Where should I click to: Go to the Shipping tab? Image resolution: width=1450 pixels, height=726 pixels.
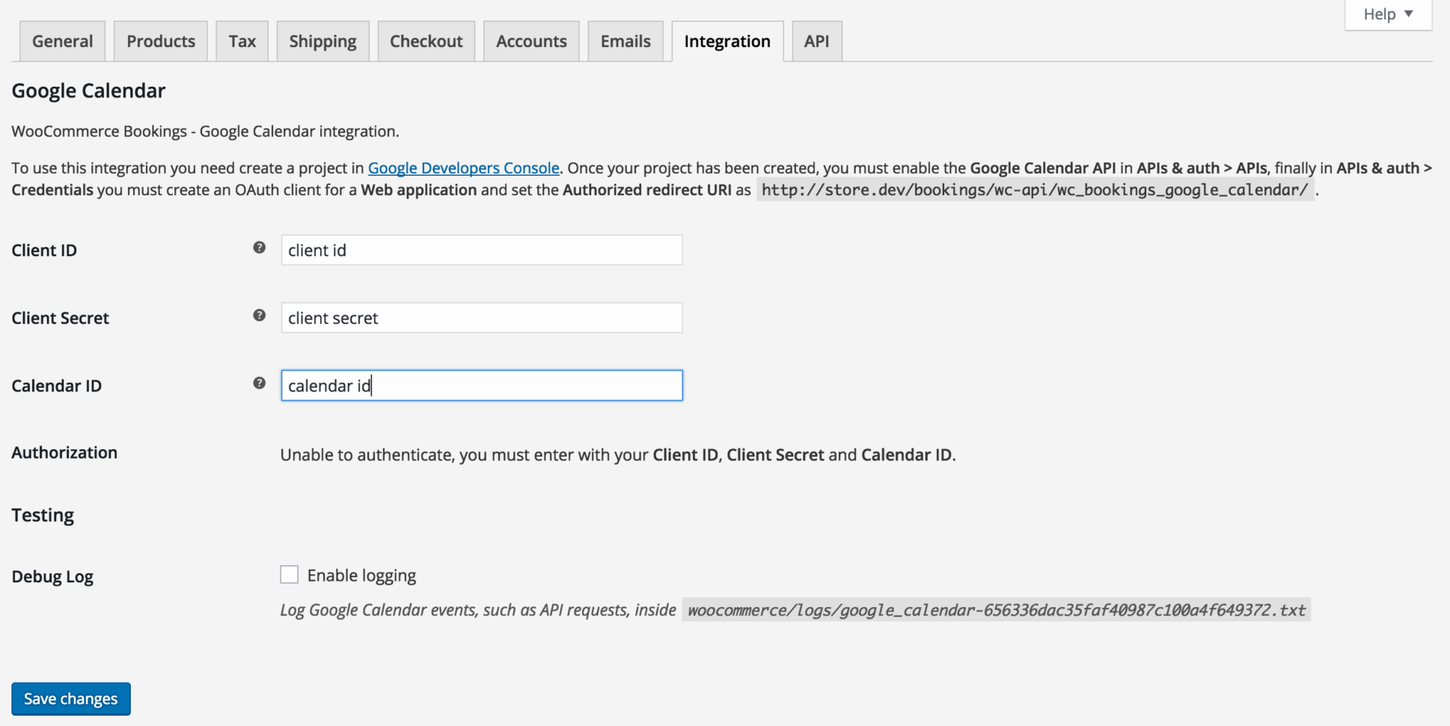[x=322, y=41]
